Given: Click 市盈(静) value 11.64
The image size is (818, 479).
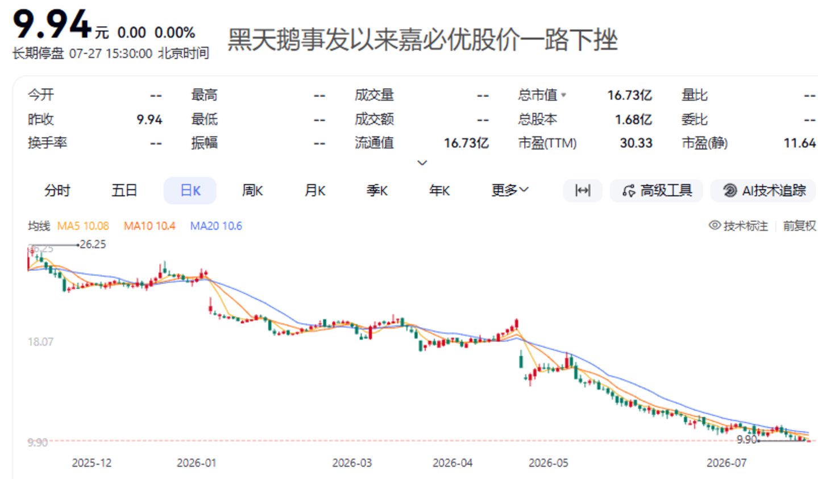Looking at the screenshot, I should coord(799,143).
